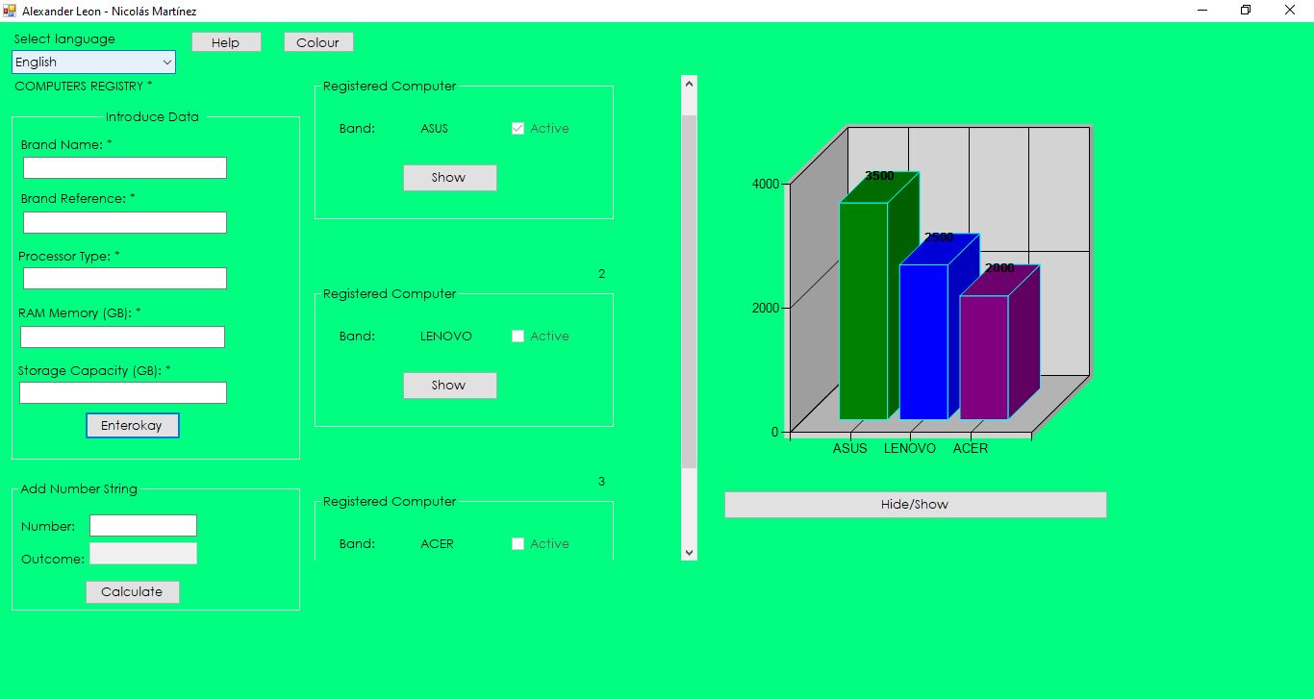1314x699 pixels.
Task: Click the 3500 value label on the chart
Action: point(879,176)
